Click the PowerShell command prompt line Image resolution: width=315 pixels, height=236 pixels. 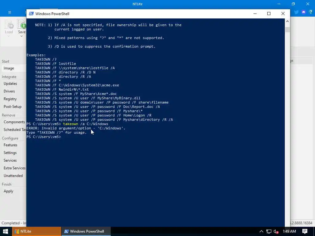44,137
